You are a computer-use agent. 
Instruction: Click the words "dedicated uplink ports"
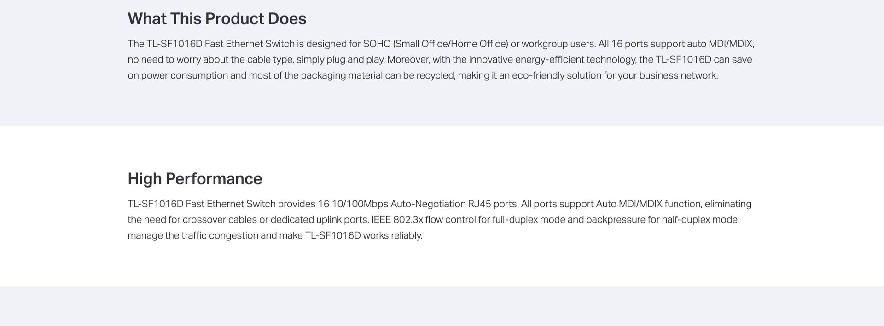click(320, 220)
